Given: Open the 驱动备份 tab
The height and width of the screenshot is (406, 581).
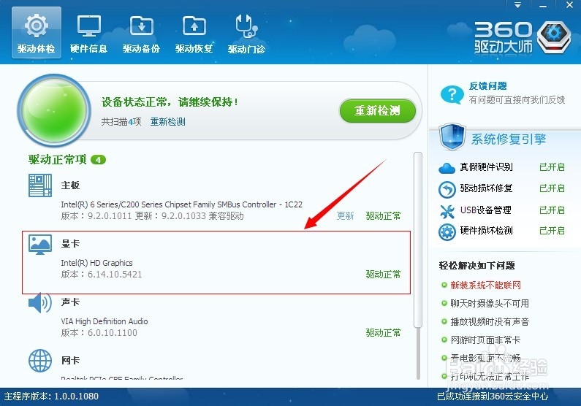Looking at the screenshot, I should click(x=141, y=34).
